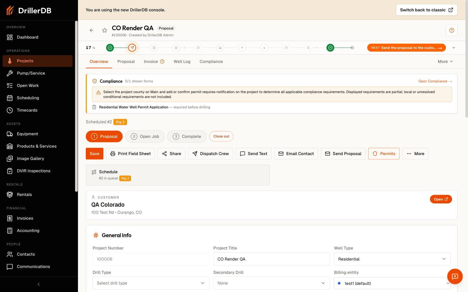Star the CO Render QA project
Viewport: 468px width, 292px height.
105,30
